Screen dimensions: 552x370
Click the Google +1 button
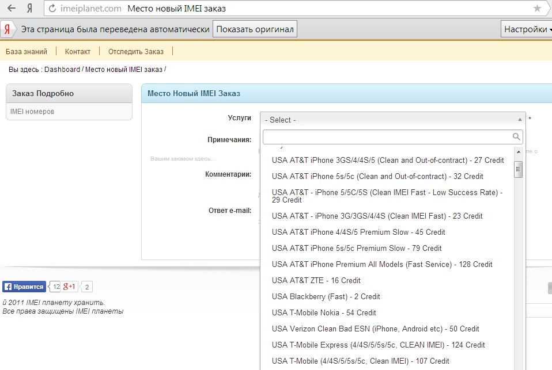pos(70,287)
